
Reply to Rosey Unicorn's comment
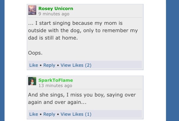[x=49, y=65]
